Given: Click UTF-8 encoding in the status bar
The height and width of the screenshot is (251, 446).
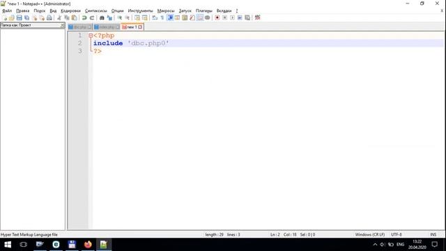Looking at the screenshot, I should (397, 235).
